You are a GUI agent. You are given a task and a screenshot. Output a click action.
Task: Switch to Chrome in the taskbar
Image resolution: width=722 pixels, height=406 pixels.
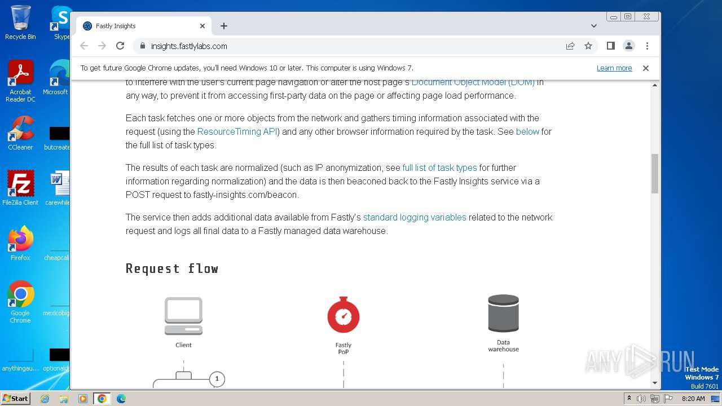(x=102, y=399)
